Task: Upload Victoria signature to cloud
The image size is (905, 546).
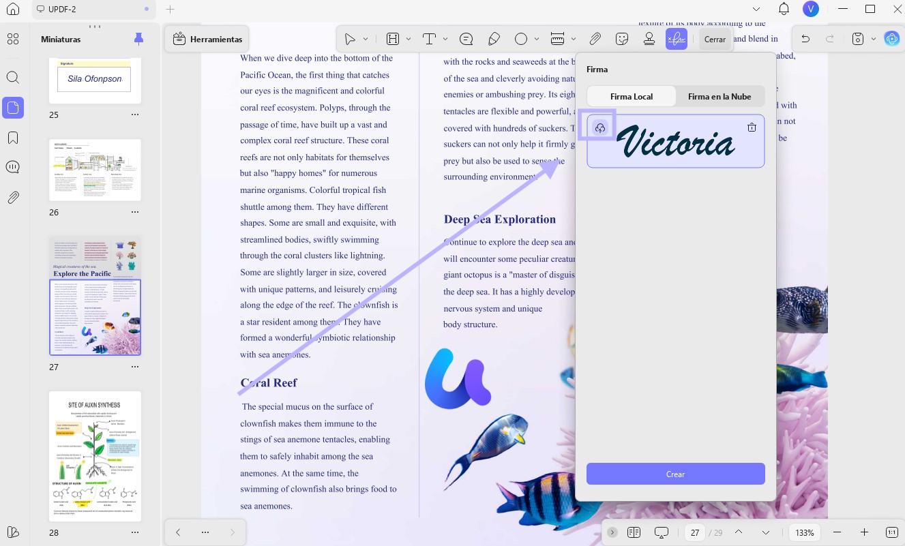Action: (600, 127)
